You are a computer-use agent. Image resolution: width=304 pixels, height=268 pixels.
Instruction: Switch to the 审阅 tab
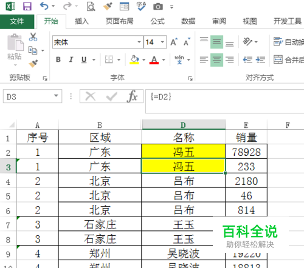pyautogui.click(x=219, y=21)
